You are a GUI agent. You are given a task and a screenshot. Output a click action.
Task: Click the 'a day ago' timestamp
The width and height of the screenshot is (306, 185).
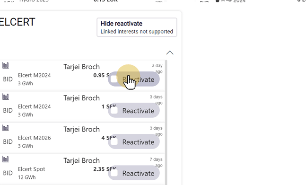pyautogui.click(x=157, y=69)
